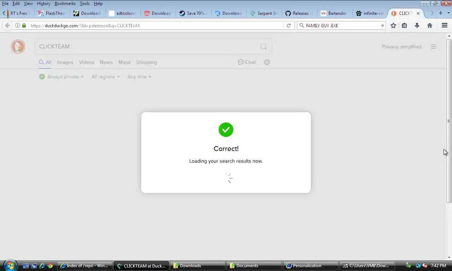
Task: Switch to the Releases GitHub tab
Action: pyautogui.click(x=299, y=13)
